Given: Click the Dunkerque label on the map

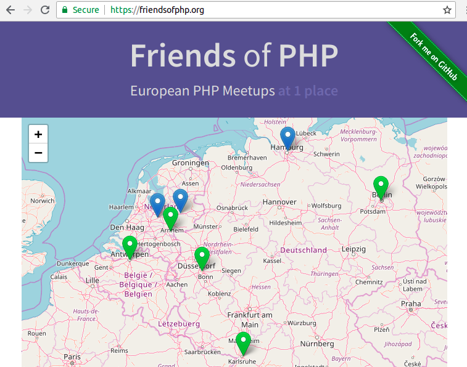Looking at the screenshot, I should [x=73, y=264].
